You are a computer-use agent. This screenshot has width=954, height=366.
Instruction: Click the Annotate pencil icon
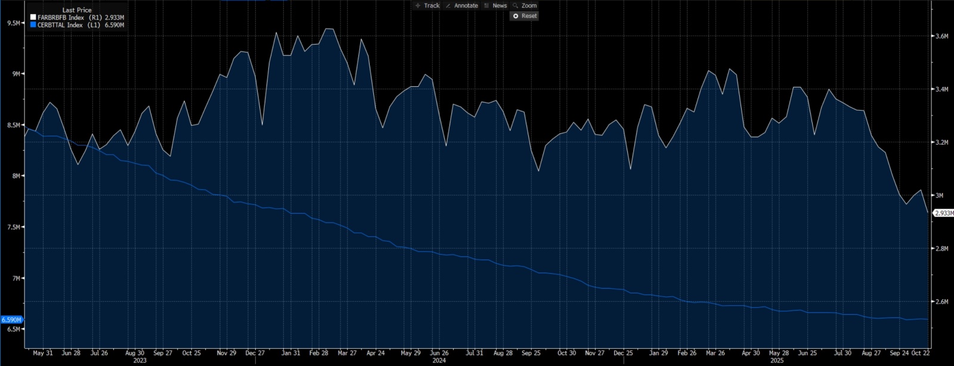(448, 5)
